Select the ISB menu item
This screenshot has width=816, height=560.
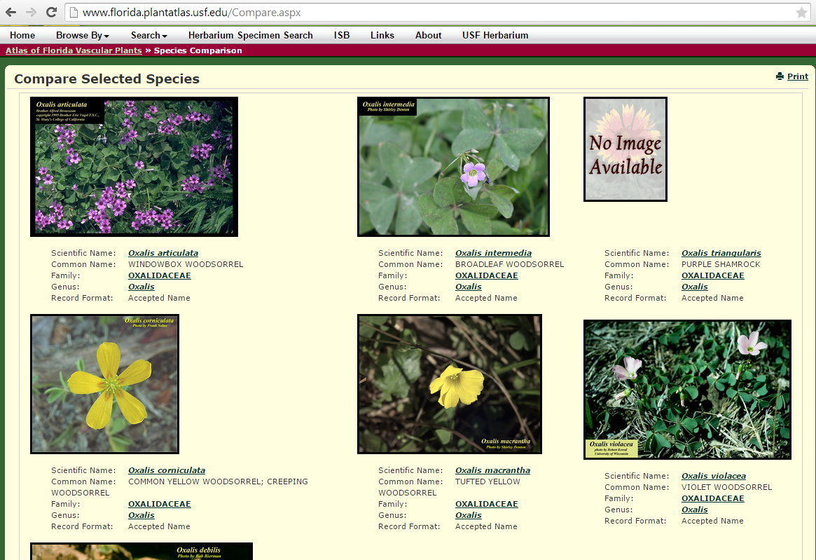pyautogui.click(x=341, y=35)
